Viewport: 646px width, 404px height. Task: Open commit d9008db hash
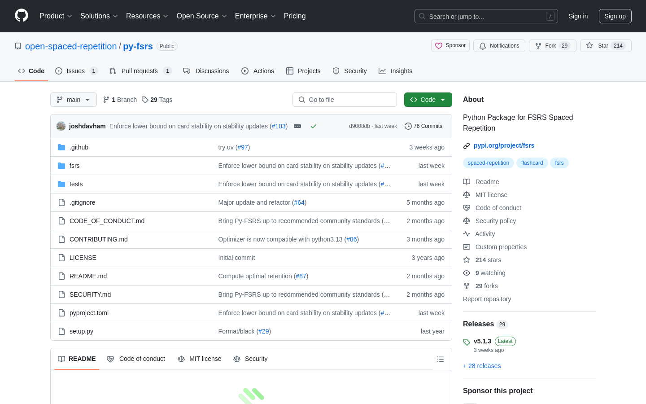[359, 126]
